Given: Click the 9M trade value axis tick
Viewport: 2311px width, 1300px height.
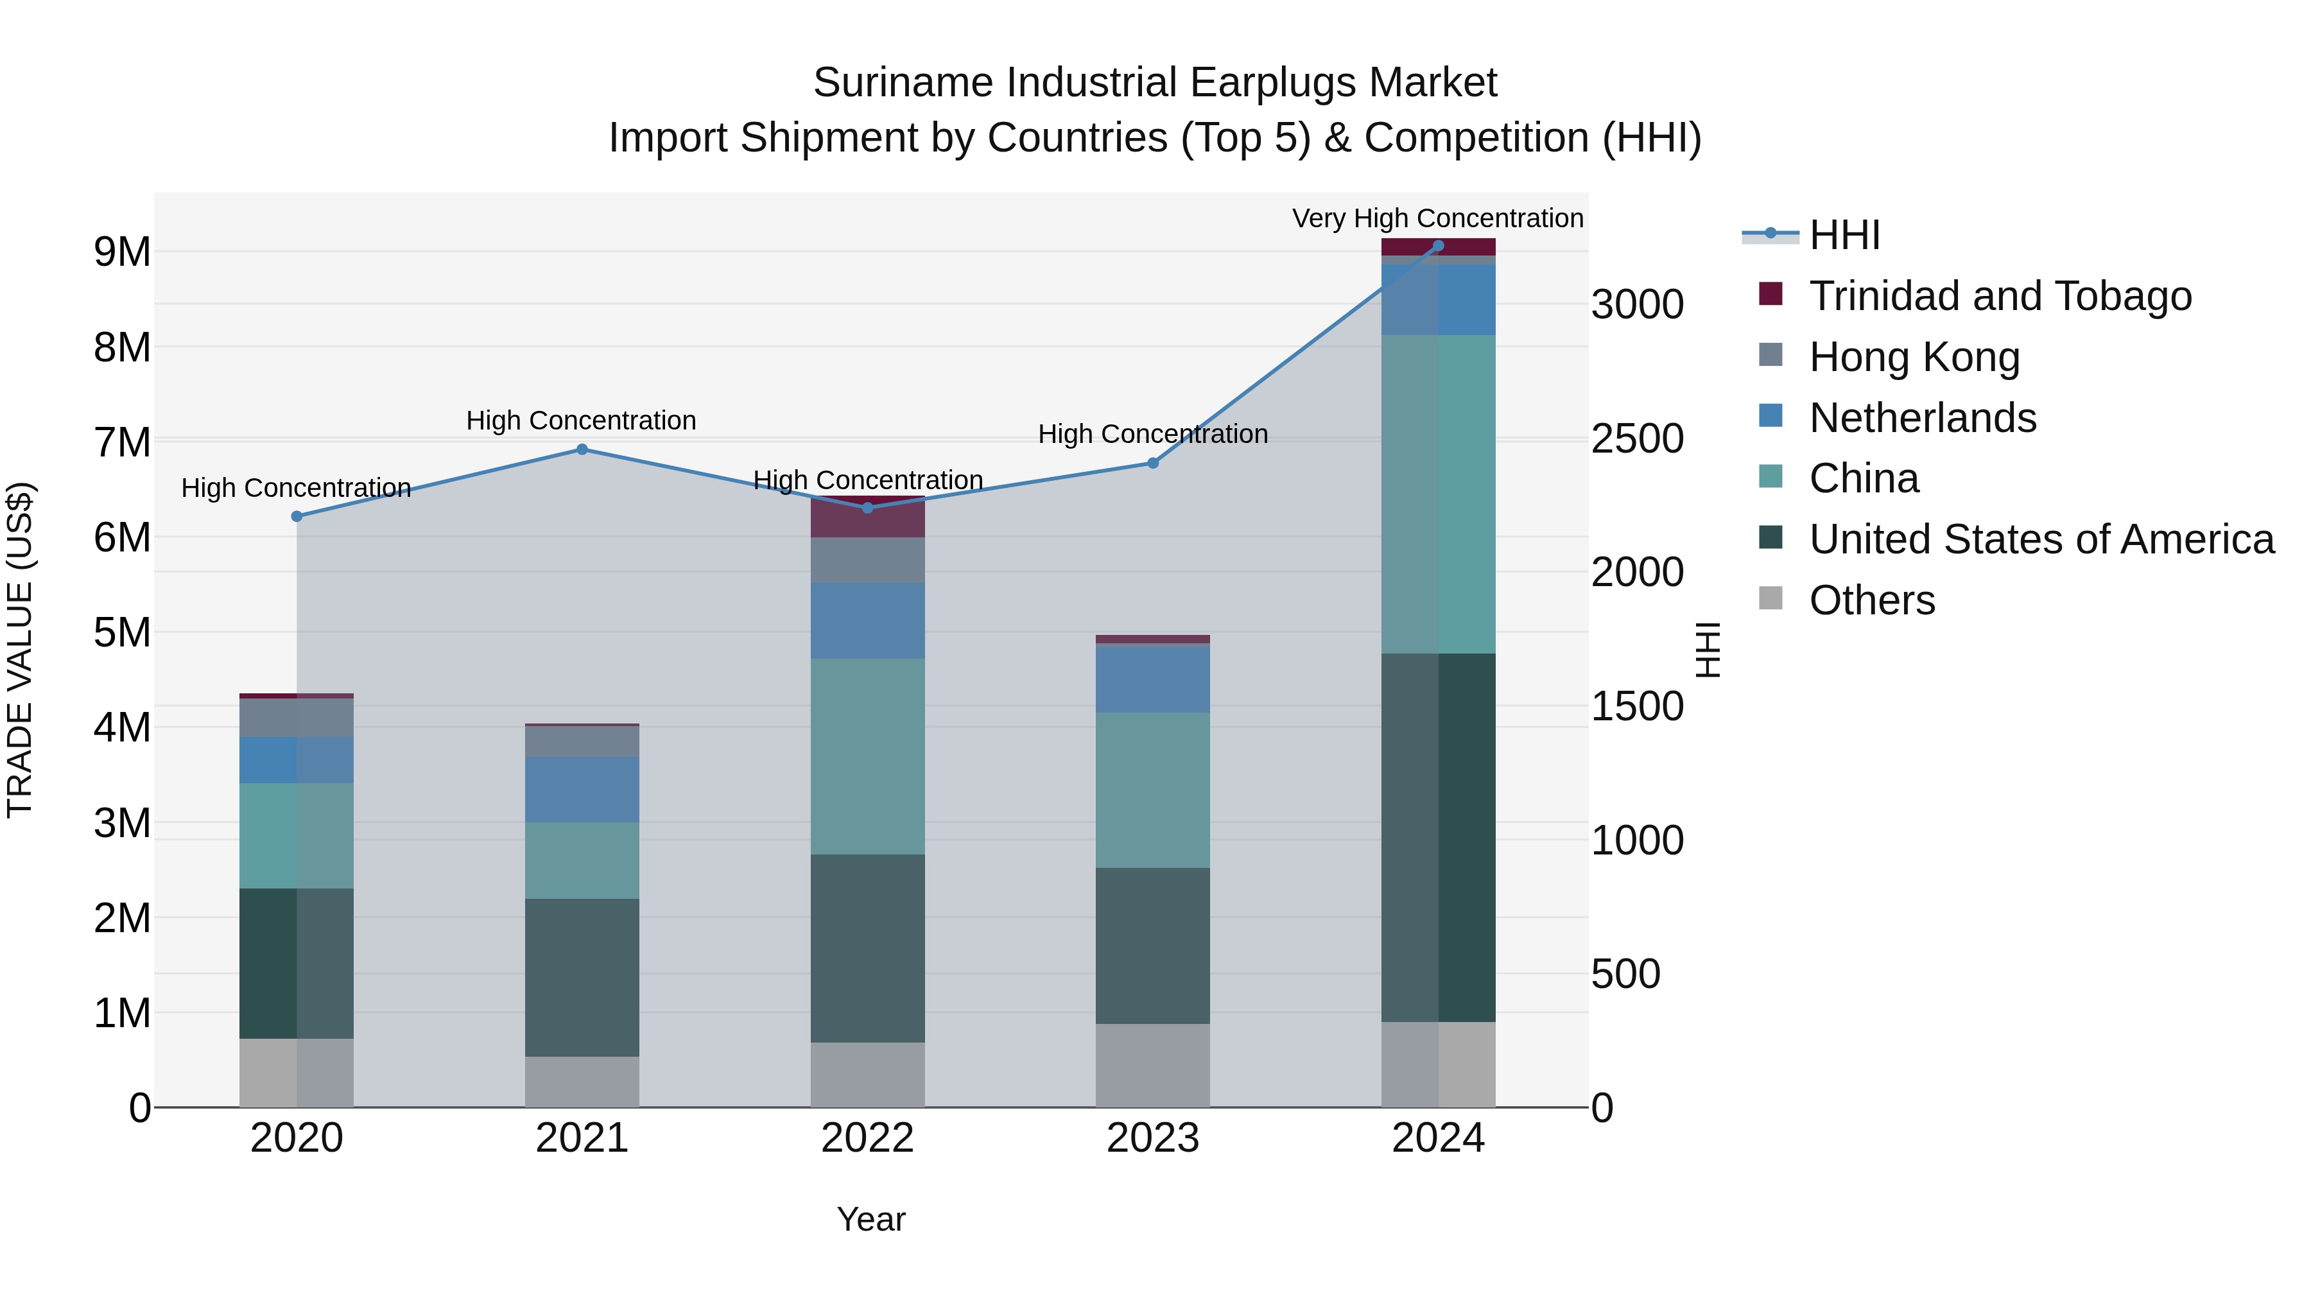Looking at the screenshot, I should (122, 251).
